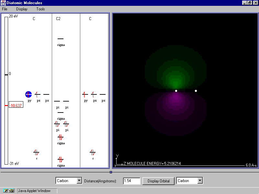Click the -31 eV scale label

point(14,164)
